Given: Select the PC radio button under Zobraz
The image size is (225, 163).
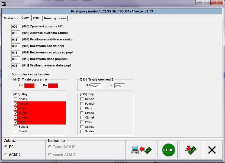Looking at the screenshot, I should (6, 147).
